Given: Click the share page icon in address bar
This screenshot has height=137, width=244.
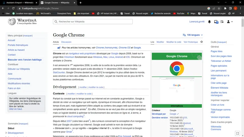Looking at the screenshot, I should pyautogui.click(x=214, y=9).
